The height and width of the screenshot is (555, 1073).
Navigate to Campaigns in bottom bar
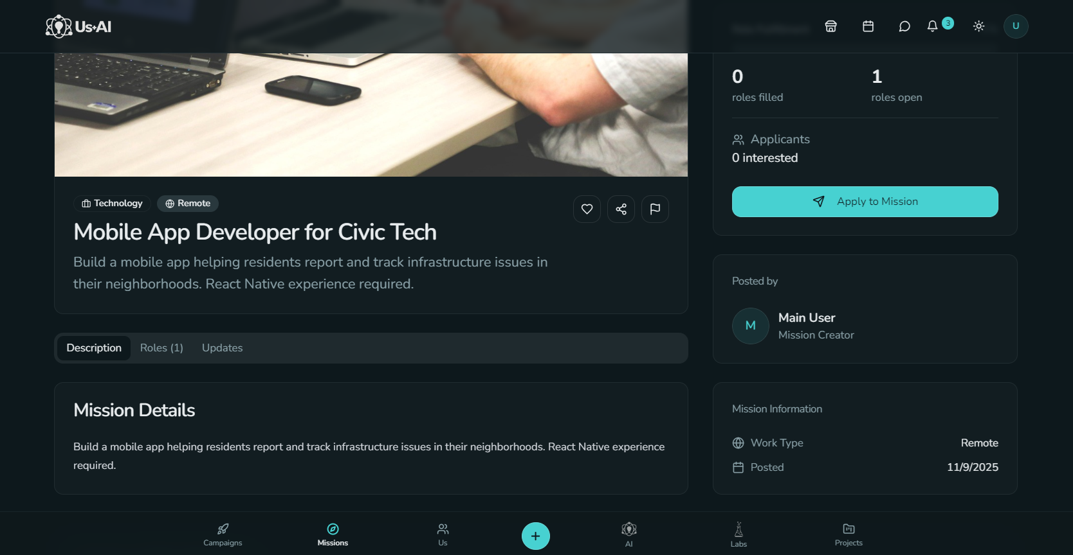tap(223, 534)
